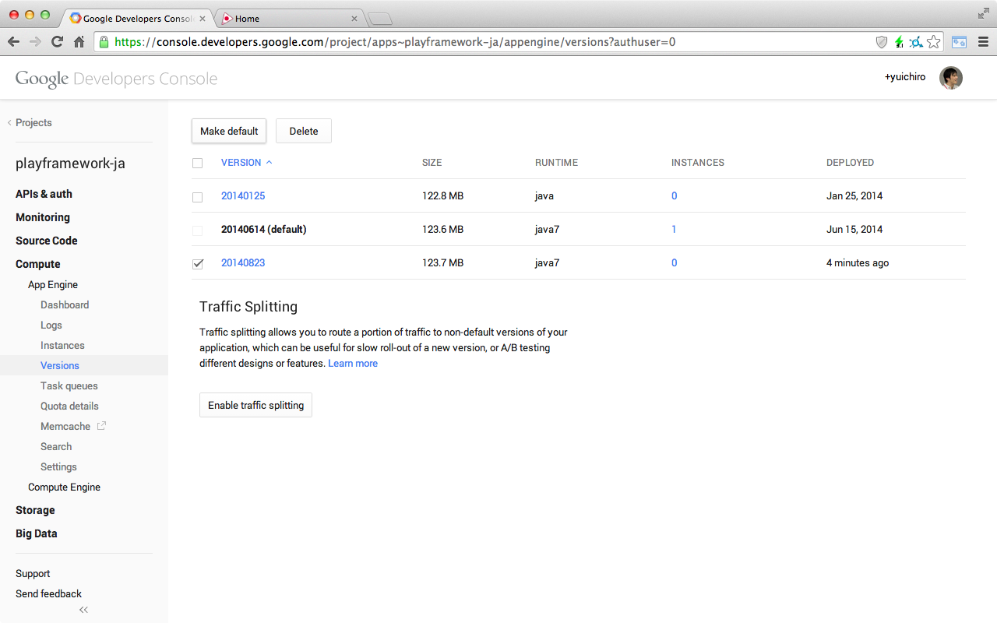This screenshot has height=623, width=997.
Task: Open version 20140125 link
Action: (x=243, y=195)
